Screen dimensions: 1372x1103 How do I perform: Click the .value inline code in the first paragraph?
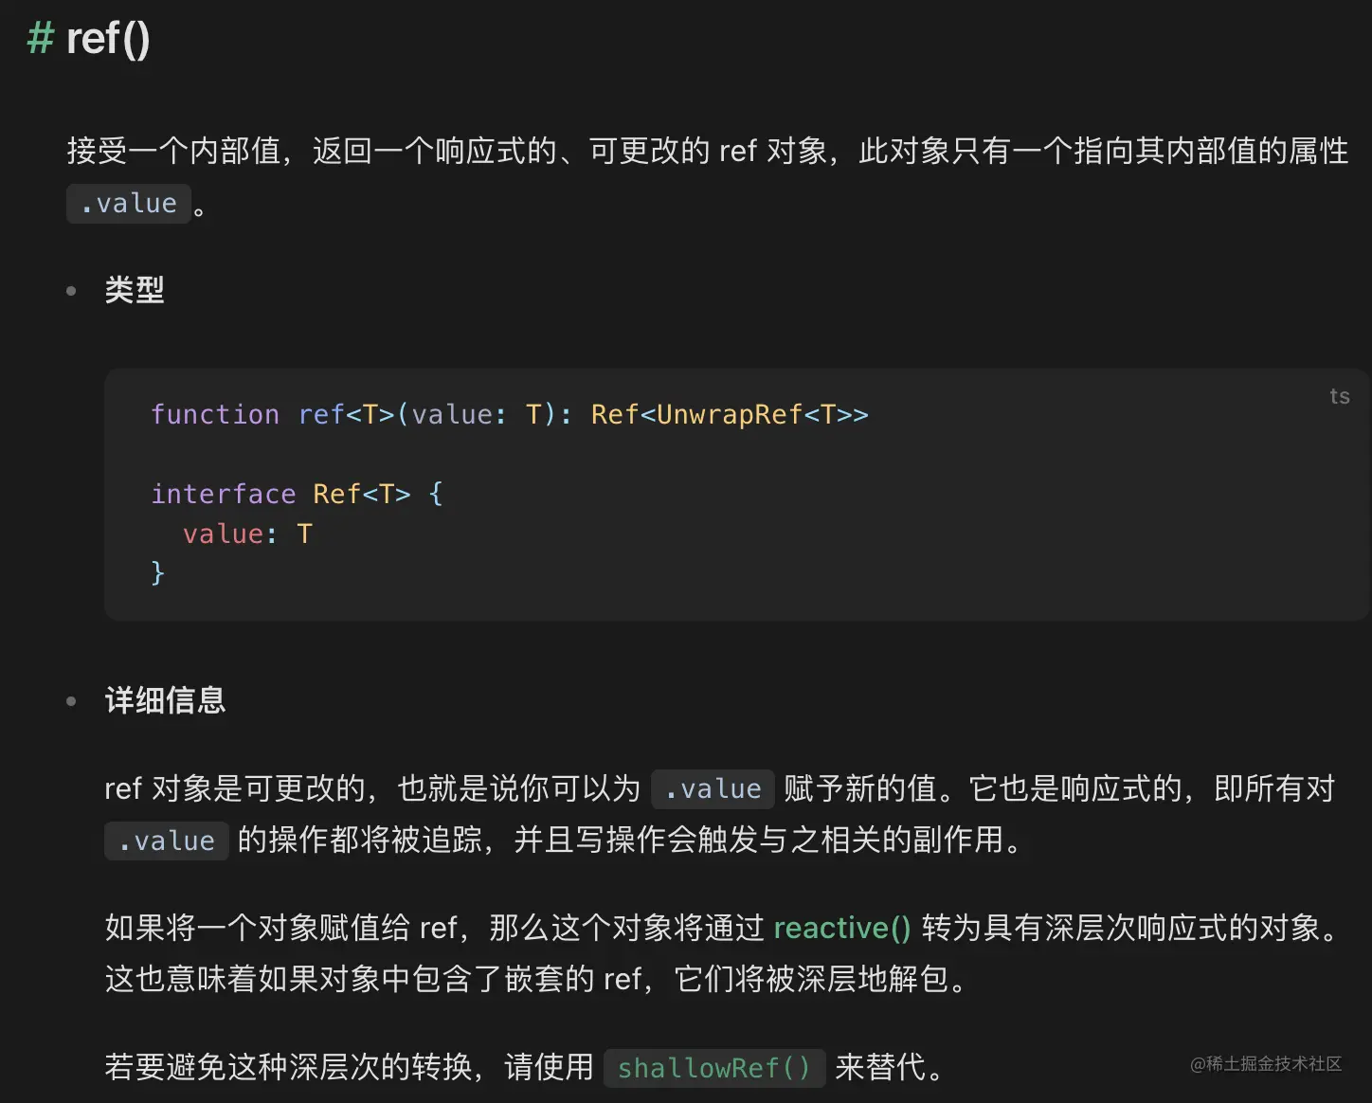(129, 204)
